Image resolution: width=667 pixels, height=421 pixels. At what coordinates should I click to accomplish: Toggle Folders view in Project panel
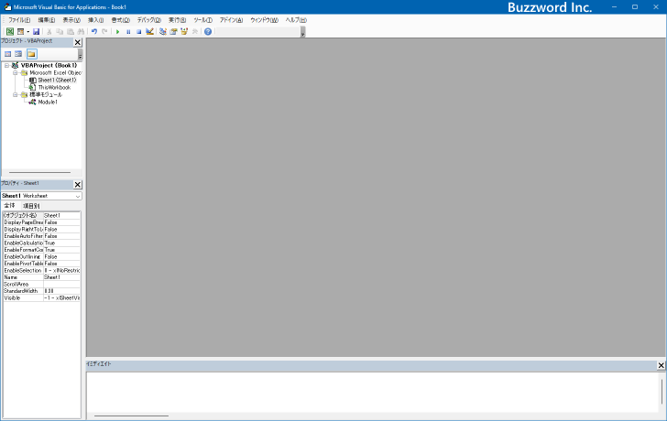click(x=31, y=54)
